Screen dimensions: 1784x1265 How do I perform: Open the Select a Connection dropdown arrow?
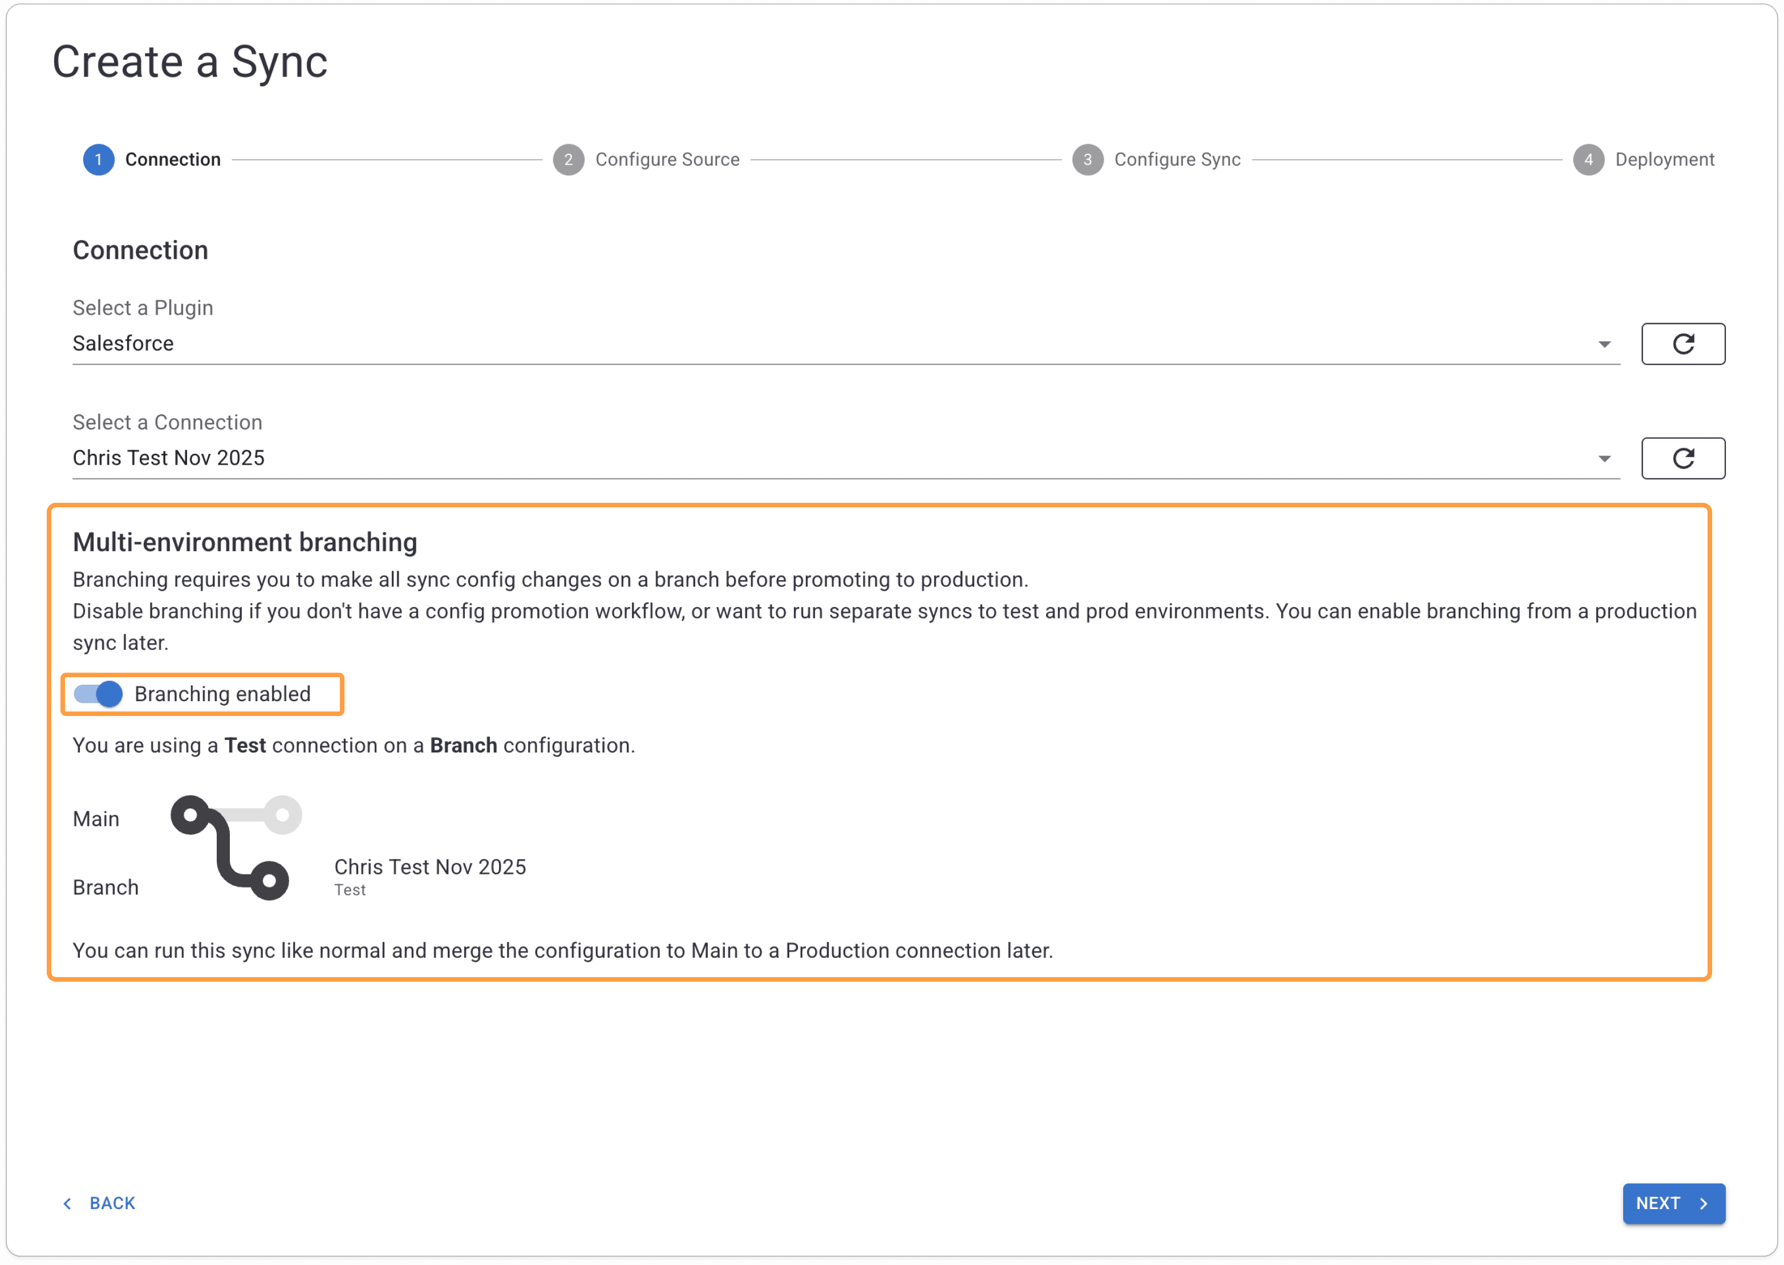(1604, 459)
